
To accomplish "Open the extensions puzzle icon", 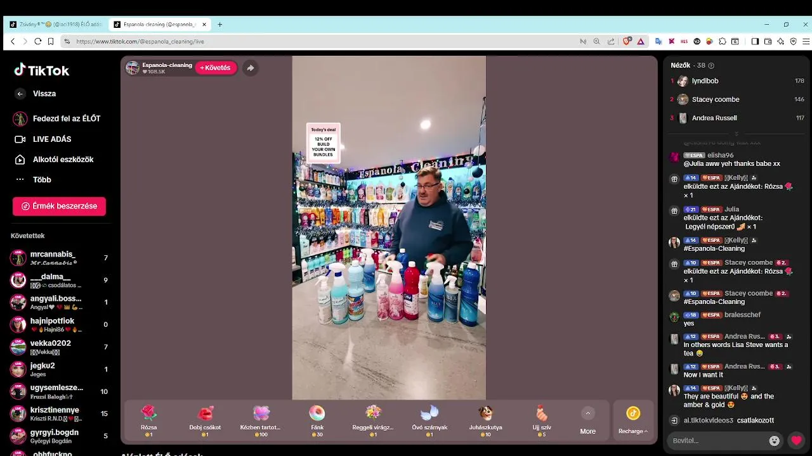I will point(722,41).
